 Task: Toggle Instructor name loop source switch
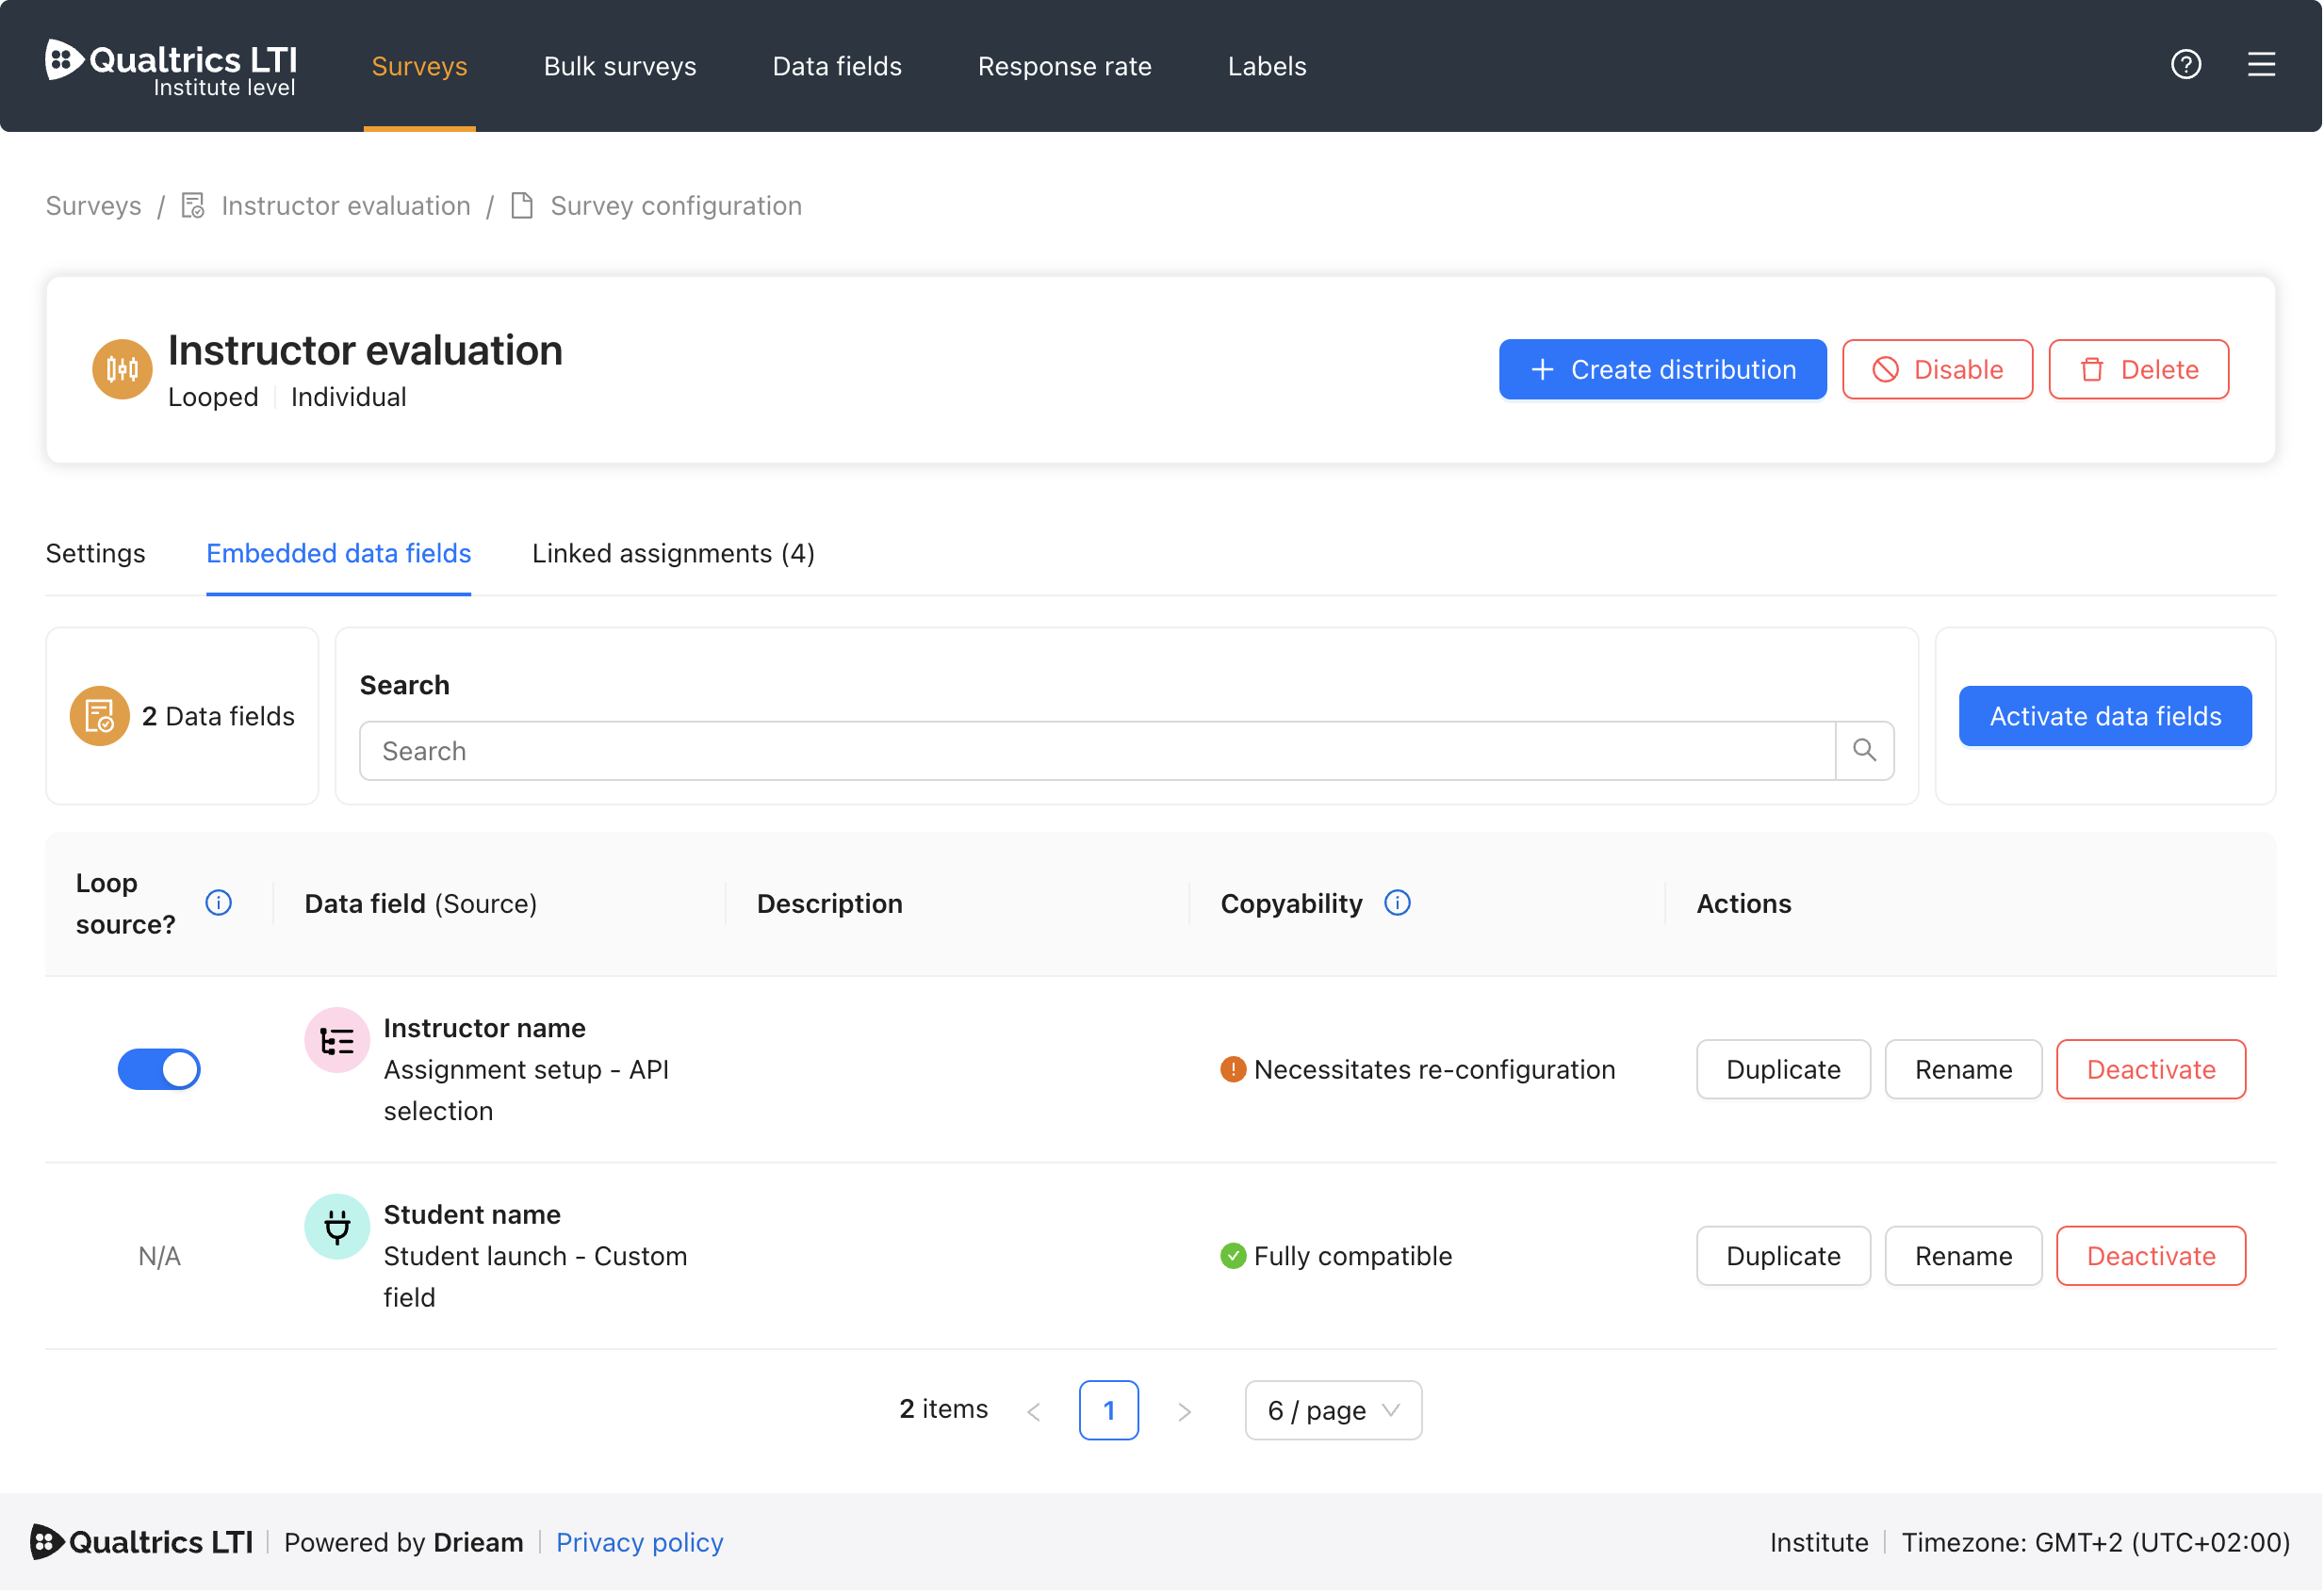click(x=159, y=1071)
